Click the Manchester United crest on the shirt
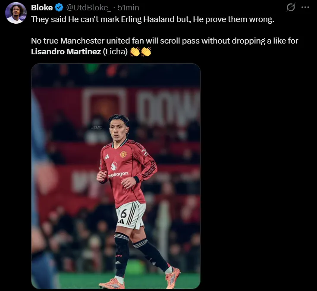The width and height of the screenshot is (317, 291). (123, 154)
